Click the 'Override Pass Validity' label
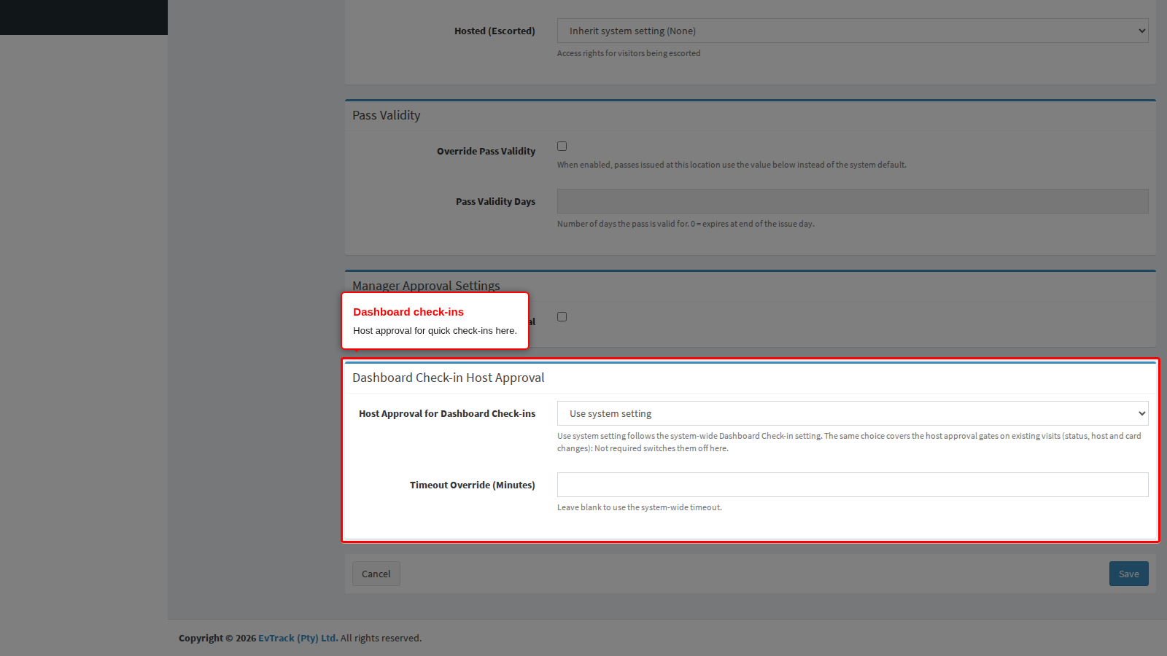 [486, 151]
